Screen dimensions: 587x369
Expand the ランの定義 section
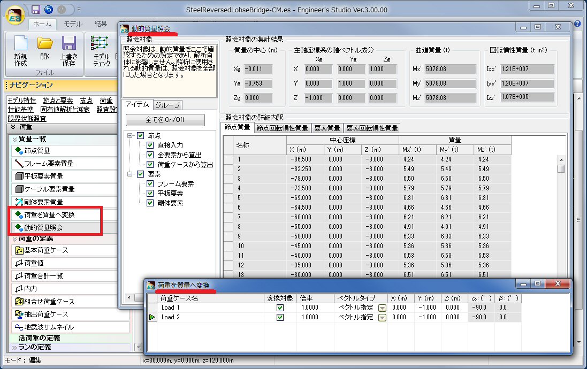click(x=14, y=347)
